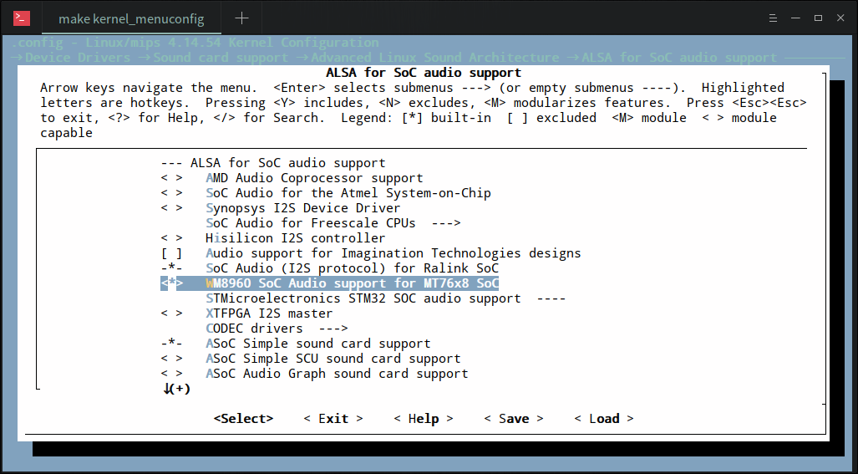Click the < Save > button
Viewport: 858px width, 474px height.
pyautogui.click(x=514, y=419)
